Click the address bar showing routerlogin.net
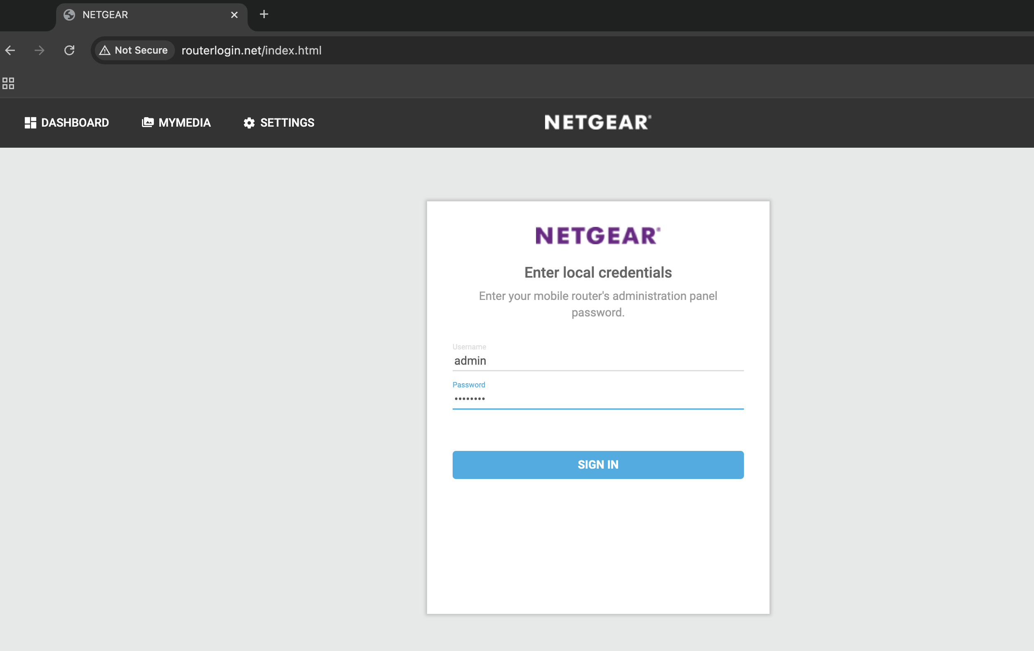This screenshot has height=651, width=1034. click(251, 50)
